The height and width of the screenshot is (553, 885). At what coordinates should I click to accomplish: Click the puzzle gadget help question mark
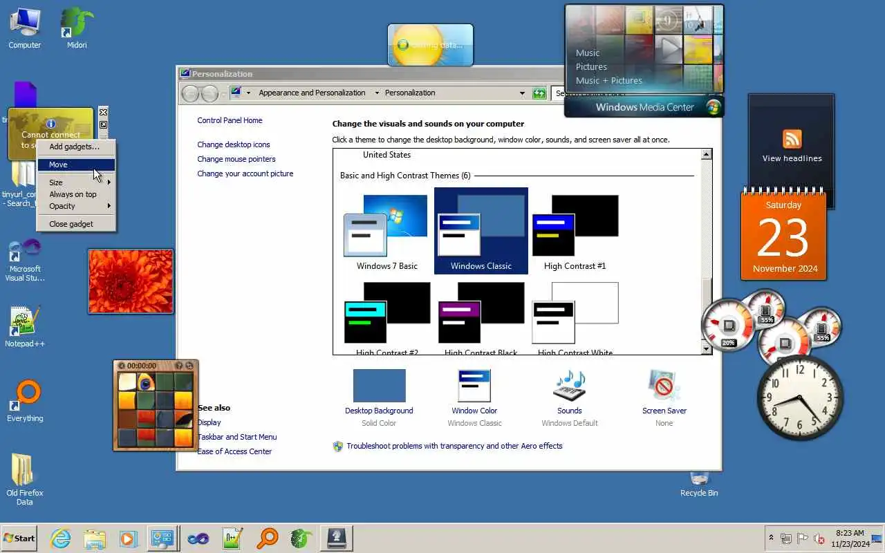178,366
